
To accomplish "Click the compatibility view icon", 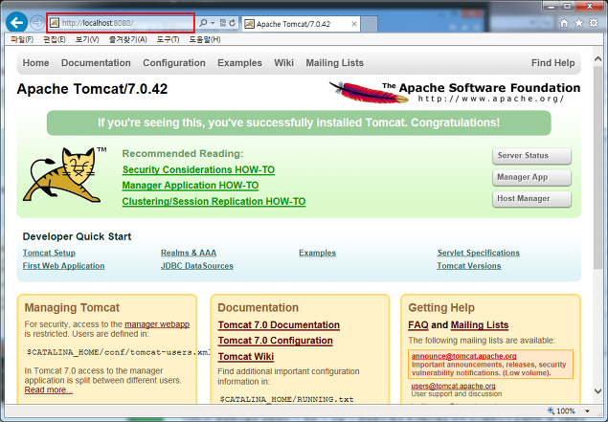I will pyautogui.click(x=222, y=23).
